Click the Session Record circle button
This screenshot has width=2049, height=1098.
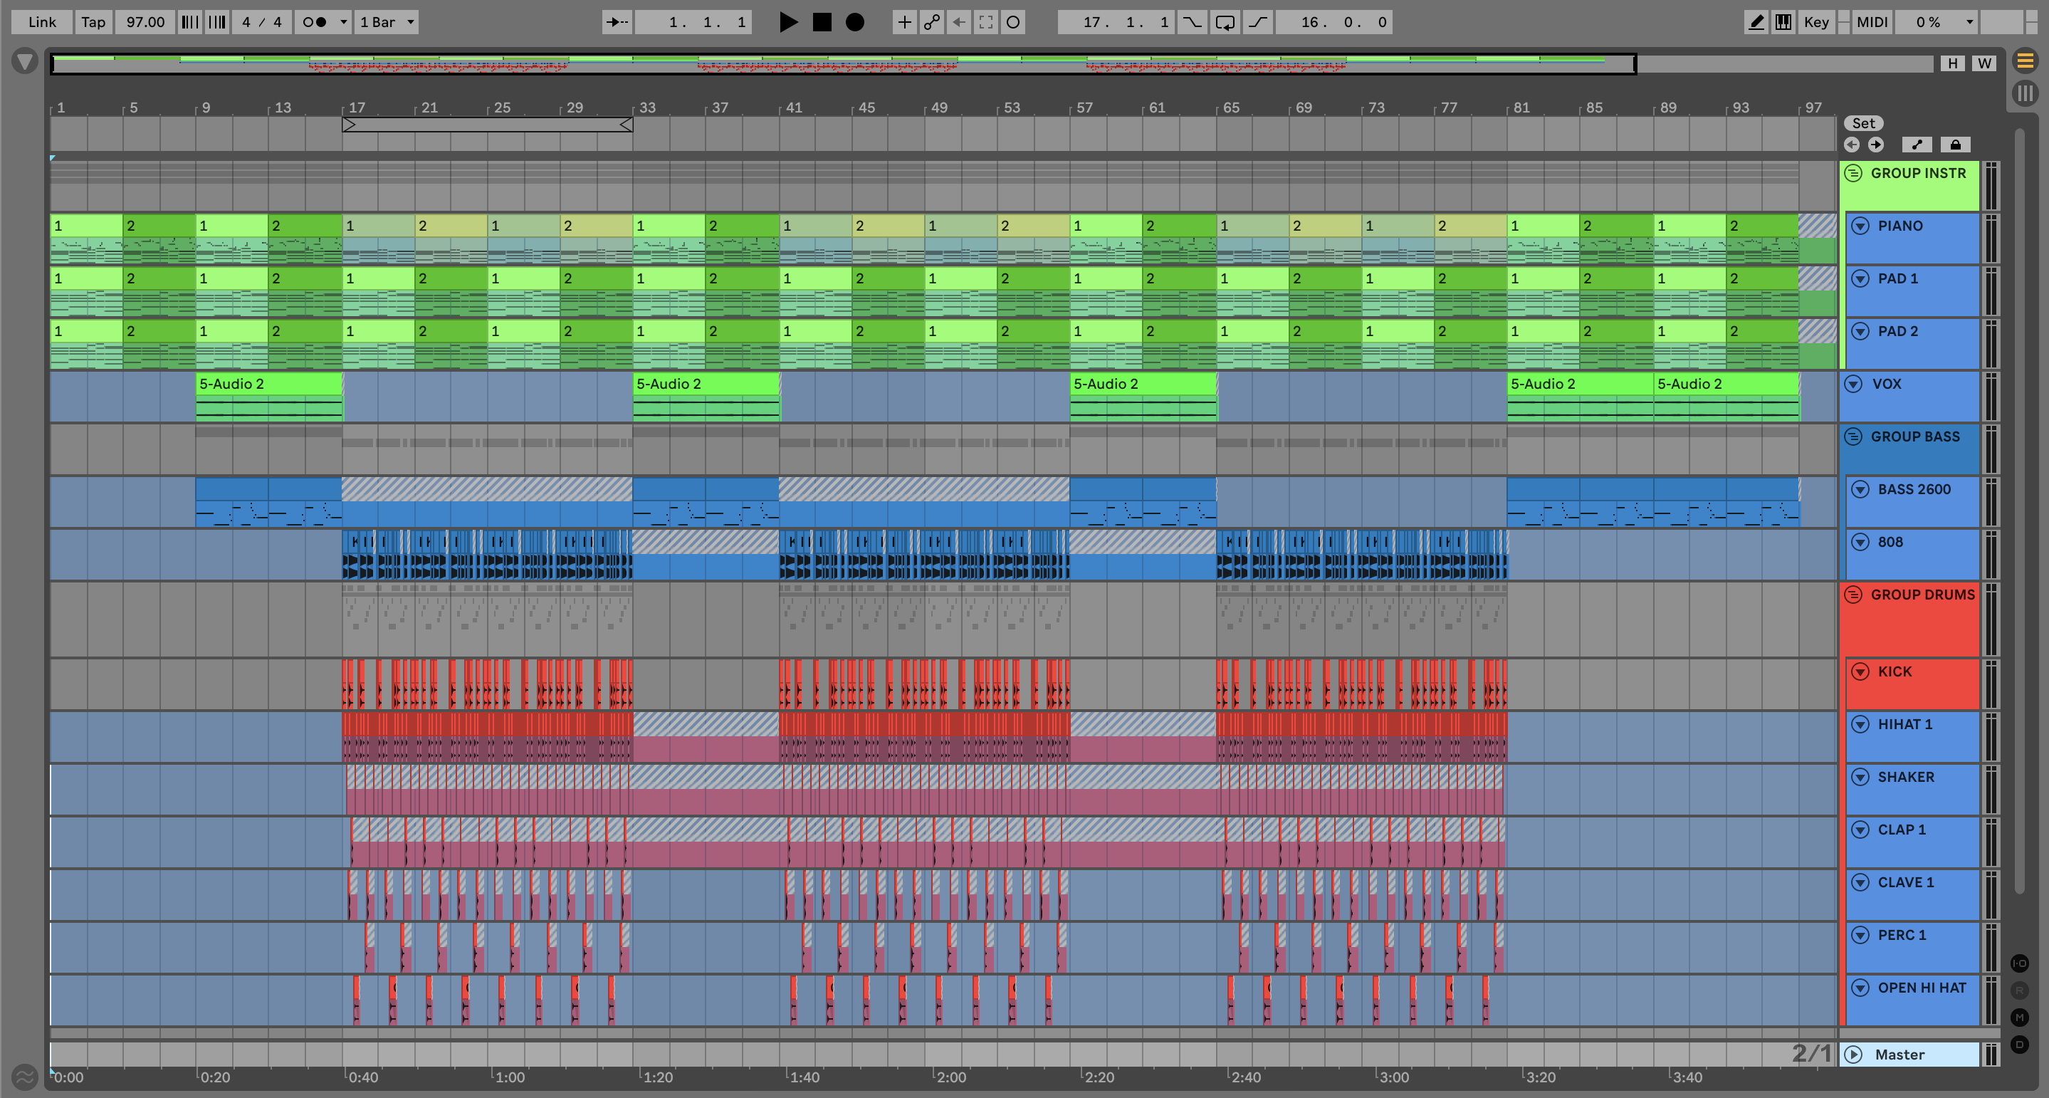click(1013, 22)
